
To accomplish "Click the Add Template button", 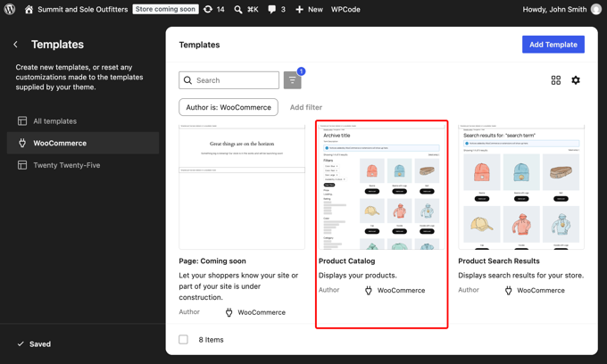I will click(553, 45).
